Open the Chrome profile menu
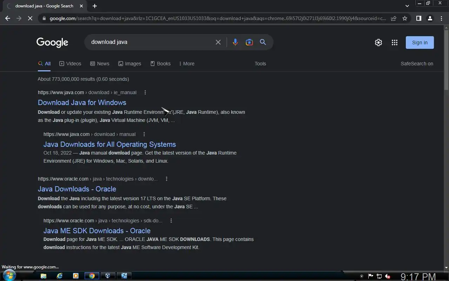The image size is (449, 281). pos(430,18)
